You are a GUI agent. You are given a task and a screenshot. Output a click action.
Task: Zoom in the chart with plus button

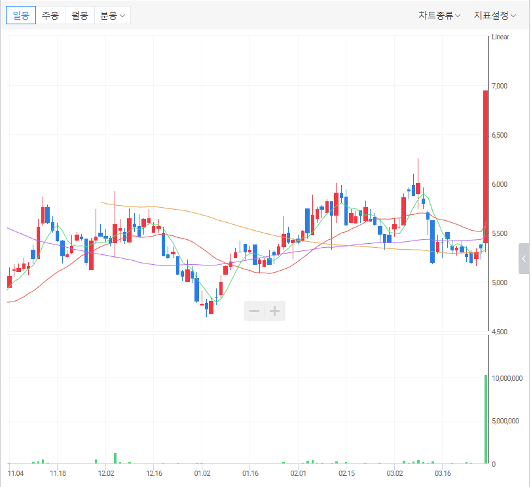pyautogui.click(x=274, y=311)
